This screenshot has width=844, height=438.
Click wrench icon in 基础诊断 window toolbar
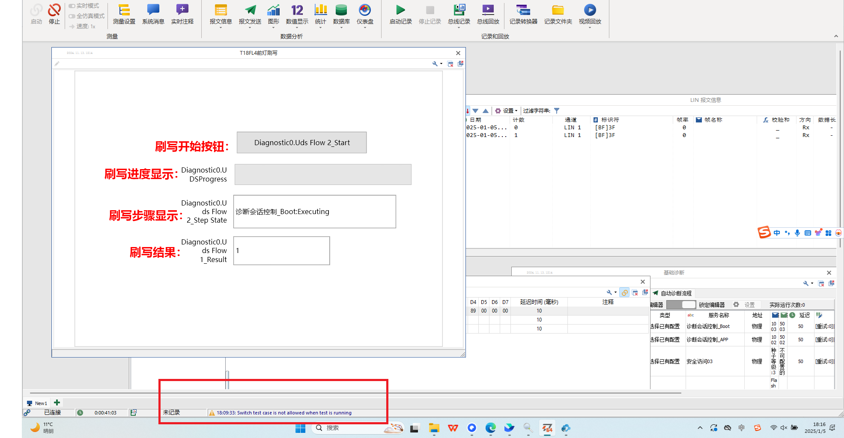pos(806,283)
